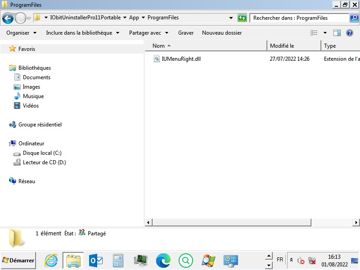This screenshot has height=270, width=360.
Task: Click the horizontal scrollbar left arrow
Action: (148, 222)
